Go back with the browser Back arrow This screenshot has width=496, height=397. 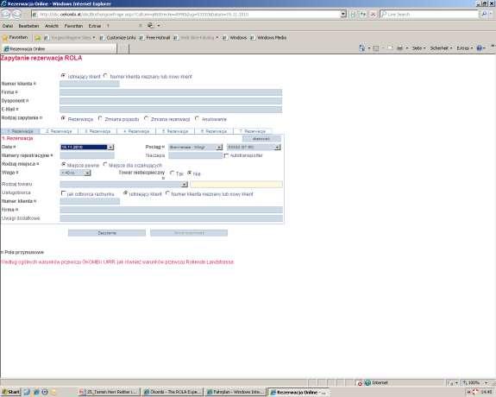coord(6,15)
